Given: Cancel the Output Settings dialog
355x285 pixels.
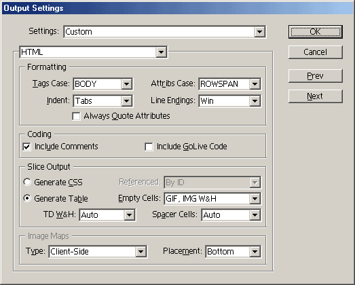Looking at the screenshot, I should [x=316, y=52].
